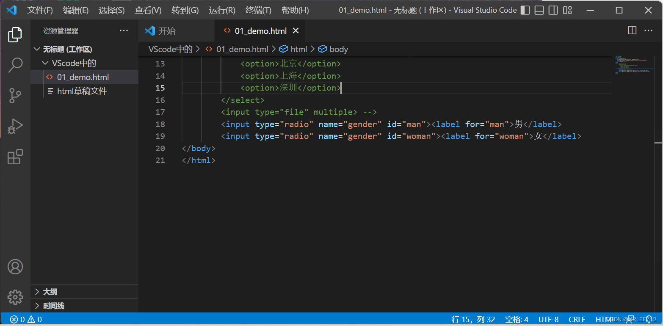Open explorer panel more actions ellipsis
Viewport: 663px width, 326px height.
[x=124, y=30]
